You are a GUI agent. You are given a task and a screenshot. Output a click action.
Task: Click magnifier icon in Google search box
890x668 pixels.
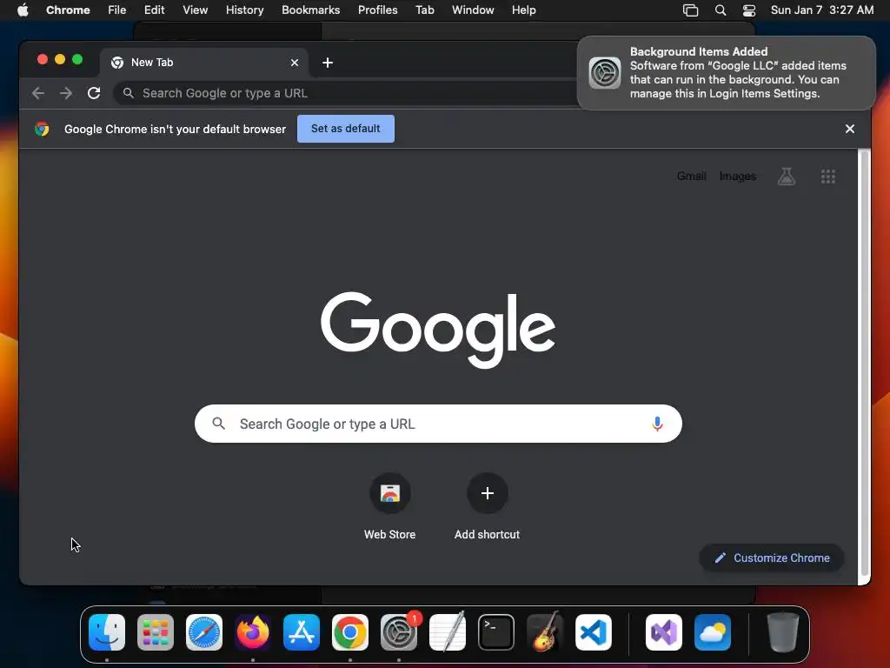[218, 424]
